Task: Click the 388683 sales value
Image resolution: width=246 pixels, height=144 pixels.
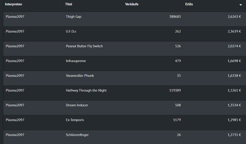Action: coord(175,17)
